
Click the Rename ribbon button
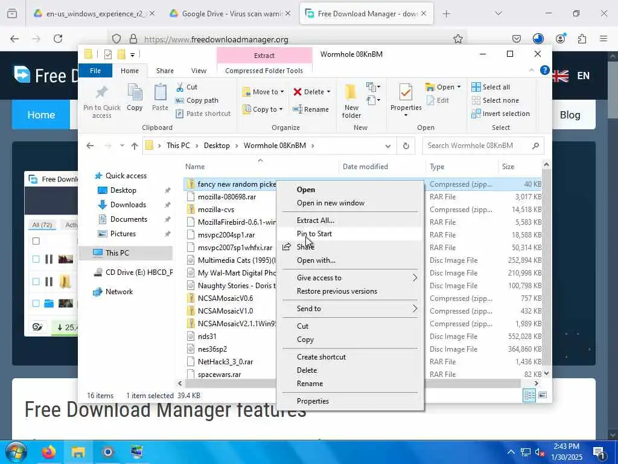[311, 109]
